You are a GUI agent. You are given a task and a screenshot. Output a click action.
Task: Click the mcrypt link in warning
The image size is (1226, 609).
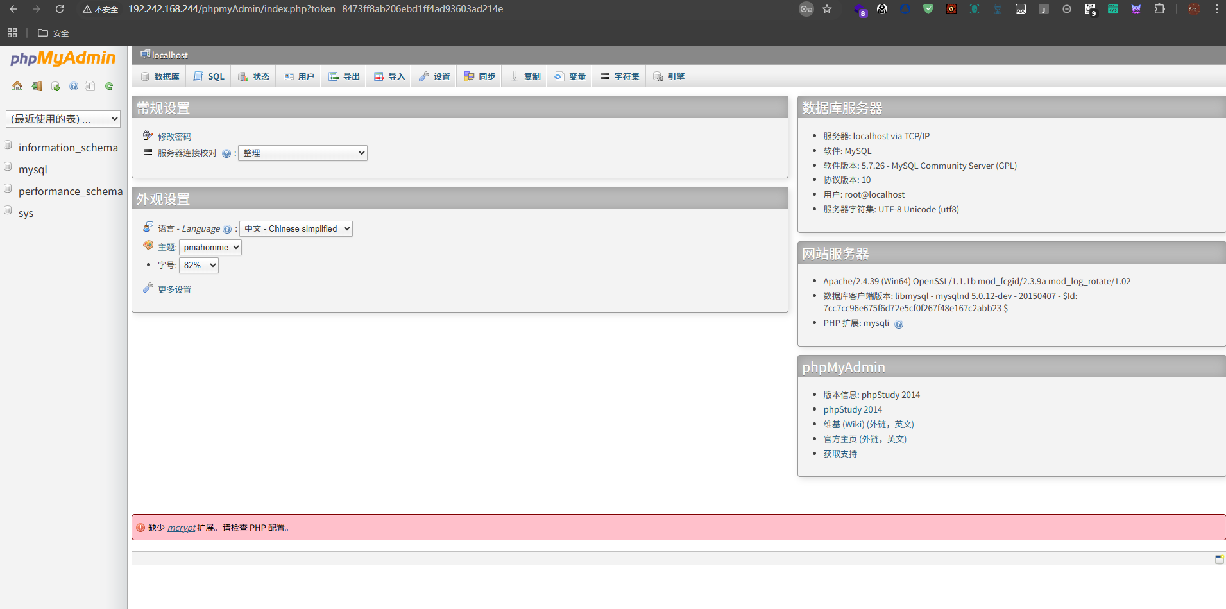[x=182, y=528]
